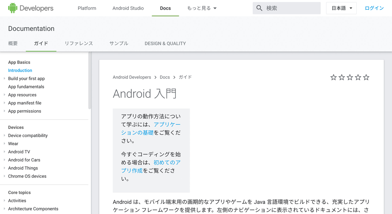Open Activities in sidebar

pos(17,201)
